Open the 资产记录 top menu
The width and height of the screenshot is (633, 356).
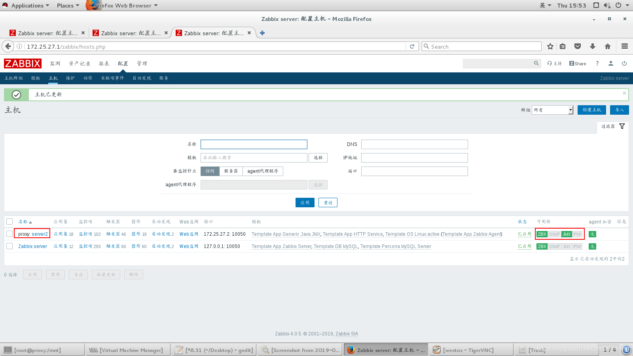pyautogui.click(x=80, y=63)
